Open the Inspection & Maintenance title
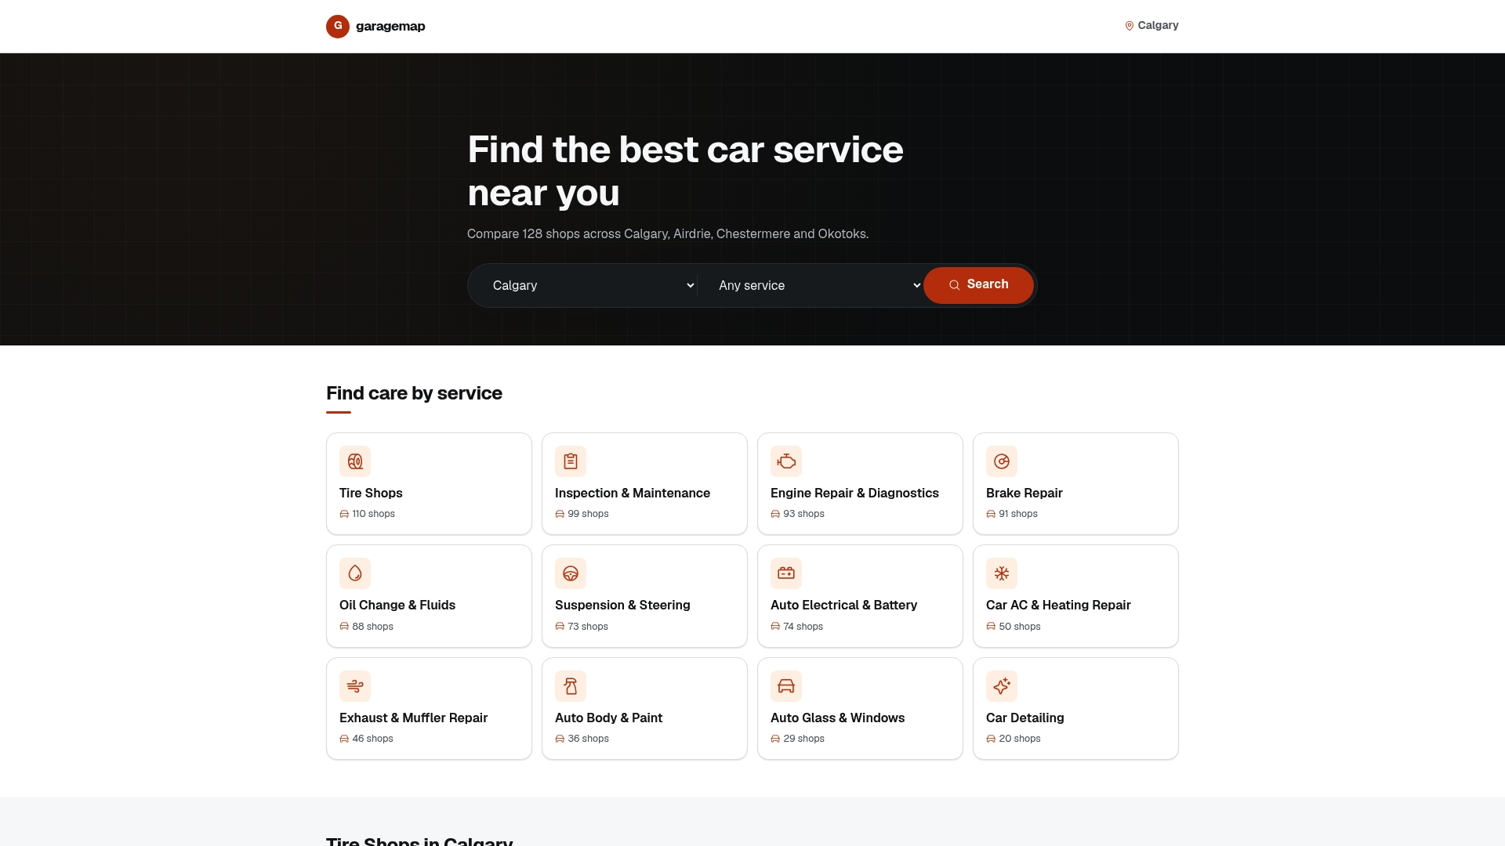 [633, 493]
